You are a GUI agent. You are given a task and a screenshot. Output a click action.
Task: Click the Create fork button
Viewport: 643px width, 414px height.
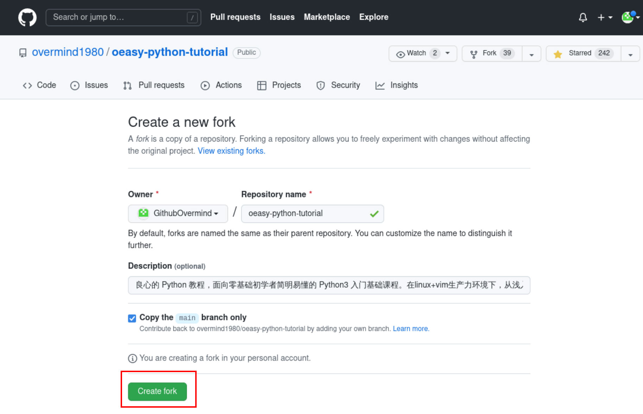click(157, 391)
